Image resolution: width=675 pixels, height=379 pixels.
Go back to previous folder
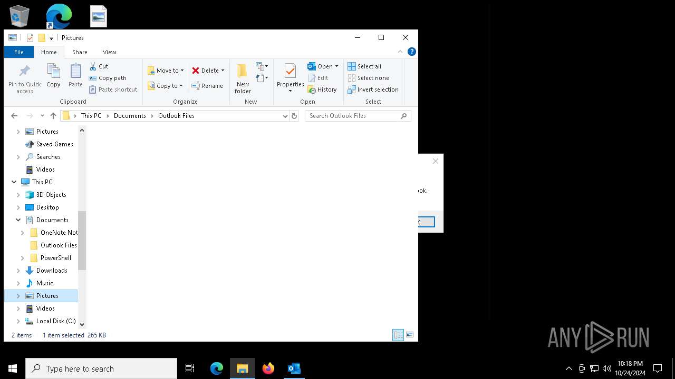coord(14,116)
